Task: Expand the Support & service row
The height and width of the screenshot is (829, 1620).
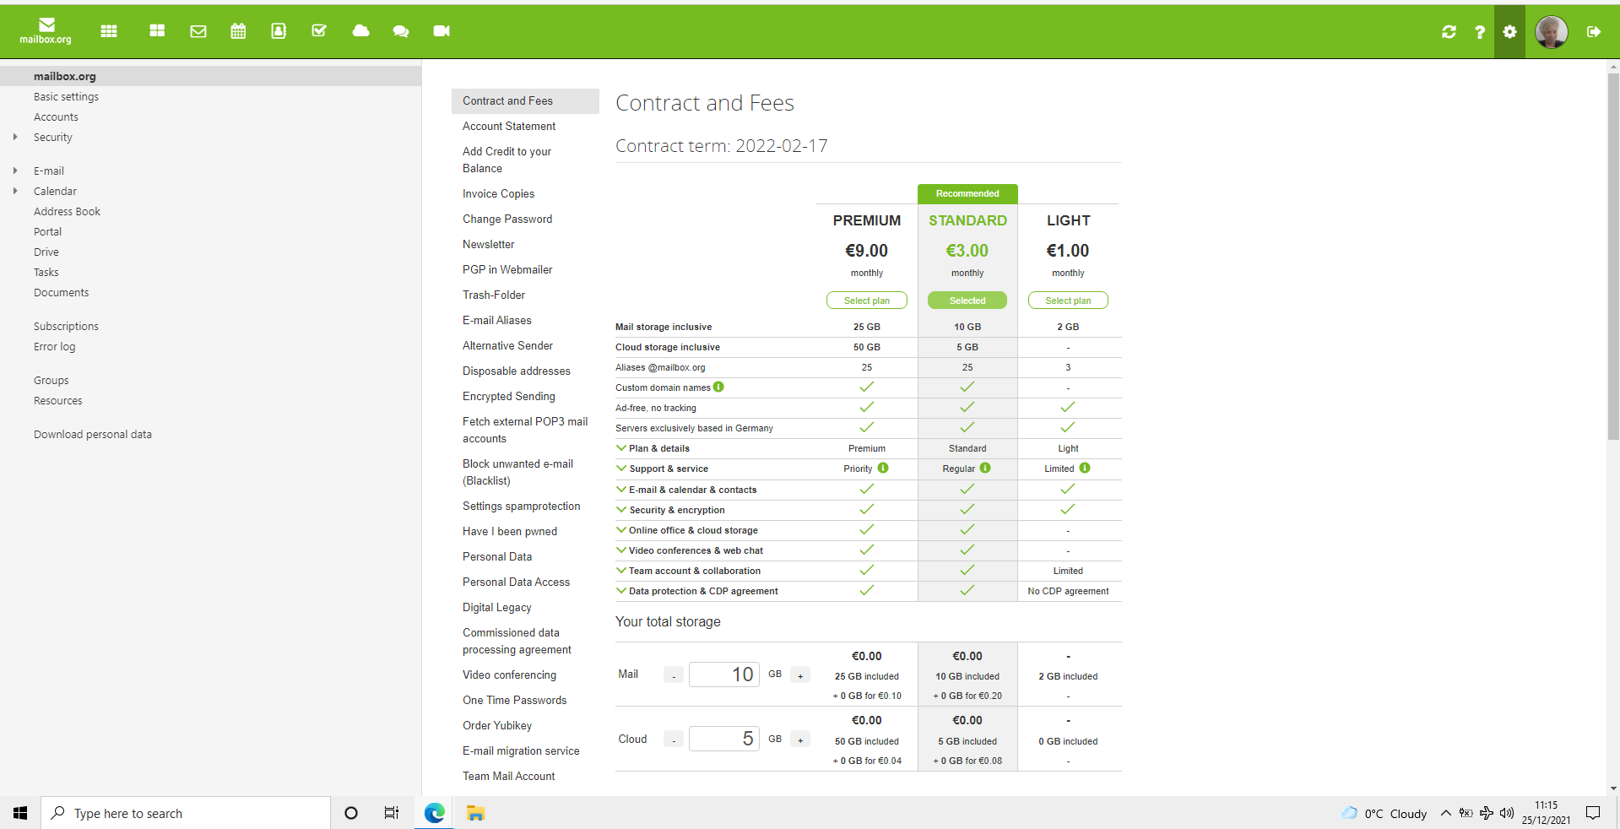Action: click(621, 469)
